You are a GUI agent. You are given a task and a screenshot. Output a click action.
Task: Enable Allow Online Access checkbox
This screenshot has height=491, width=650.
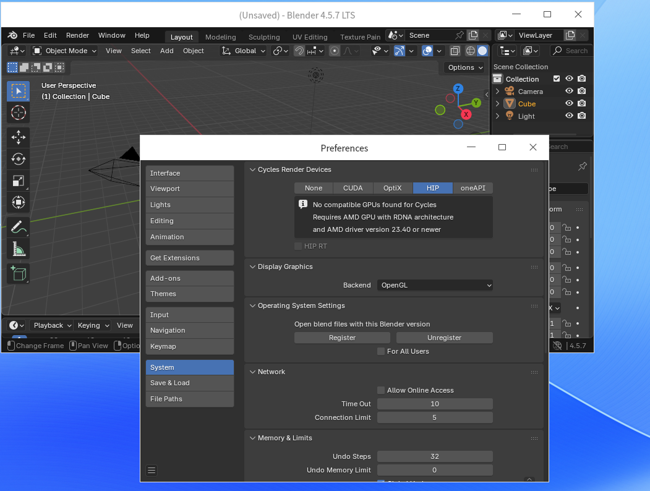[381, 390]
